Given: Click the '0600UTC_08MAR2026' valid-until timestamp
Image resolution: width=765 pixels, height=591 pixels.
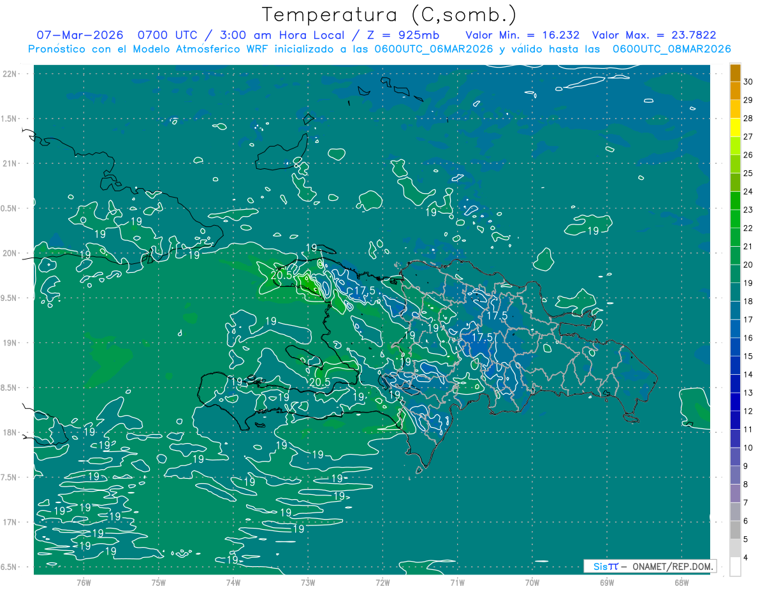Looking at the screenshot, I should click(x=672, y=48).
